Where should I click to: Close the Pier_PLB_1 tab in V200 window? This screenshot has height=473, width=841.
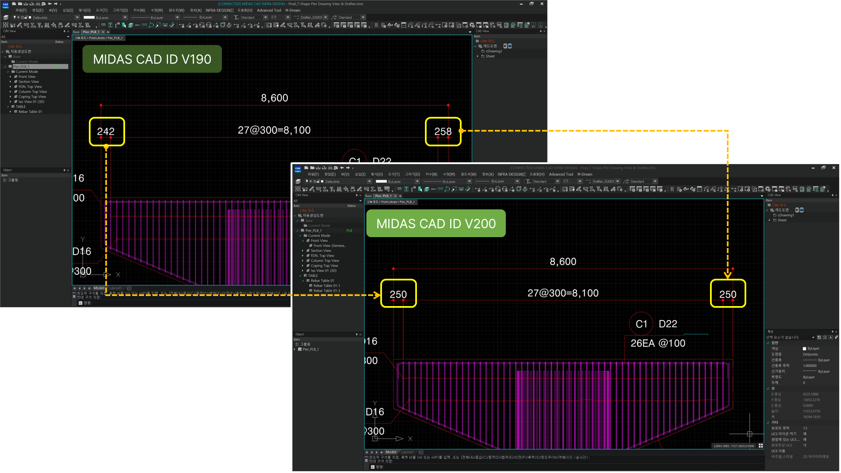pyautogui.click(x=395, y=196)
